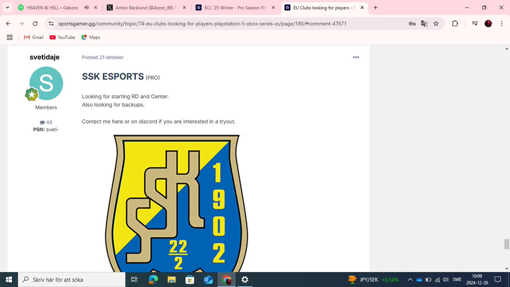Viewport: 510px width, 287px height.
Task: Click the 48 posts count link
Action: pyautogui.click(x=46, y=122)
